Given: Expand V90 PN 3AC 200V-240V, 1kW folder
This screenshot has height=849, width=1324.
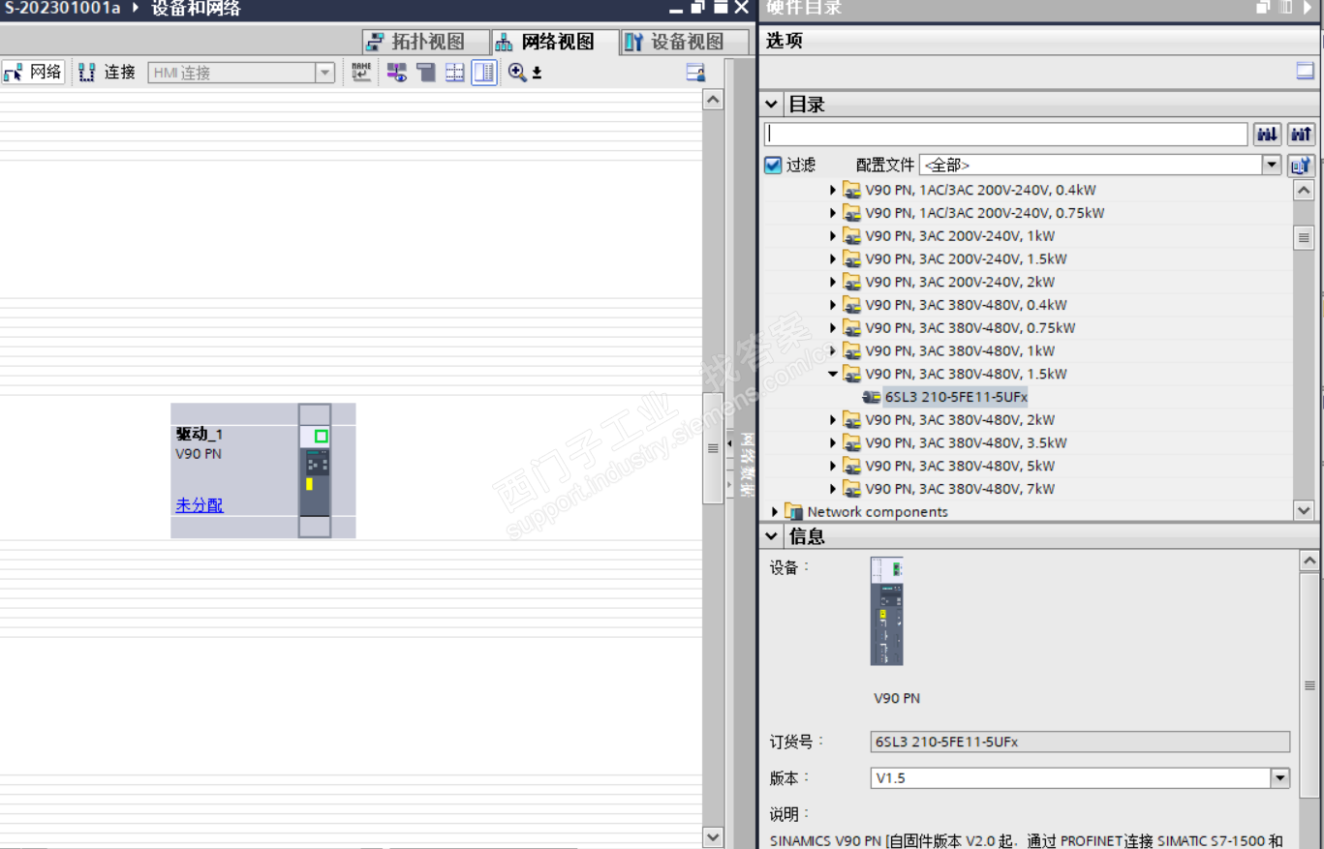Looking at the screenshot, I should [x=833, y=236].
